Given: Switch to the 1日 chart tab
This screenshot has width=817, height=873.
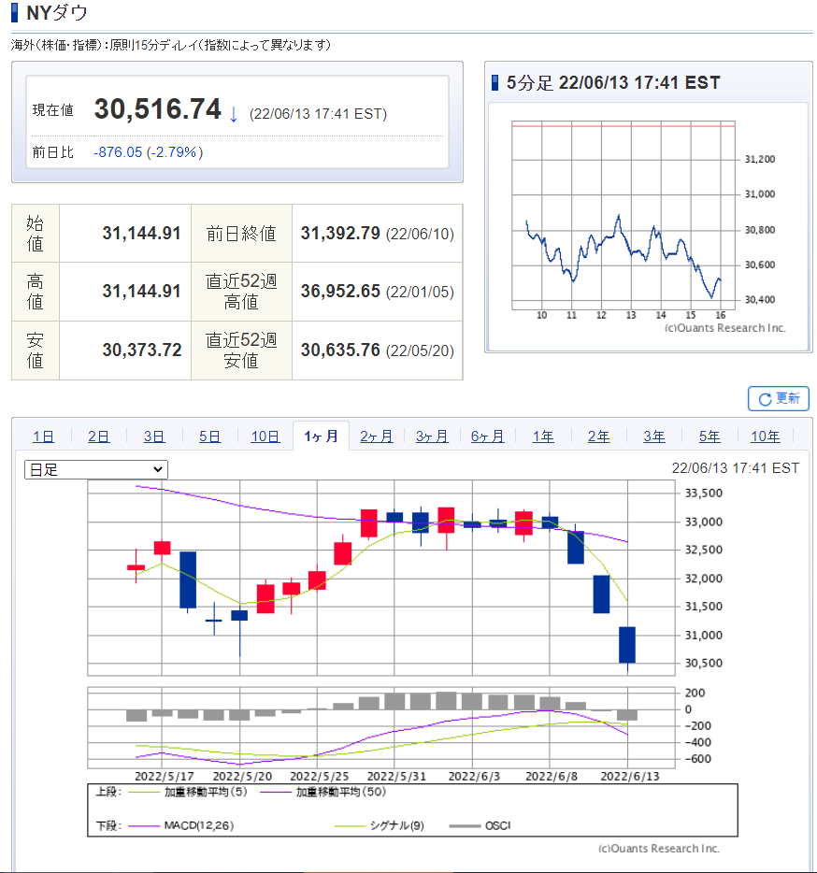Looking at the screenshot, I should tap(43, 436).
